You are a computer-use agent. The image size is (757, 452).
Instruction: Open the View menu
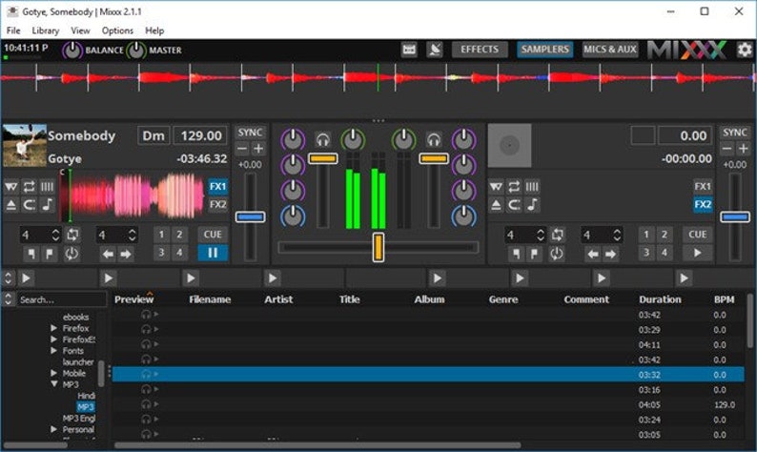(81, 31)
